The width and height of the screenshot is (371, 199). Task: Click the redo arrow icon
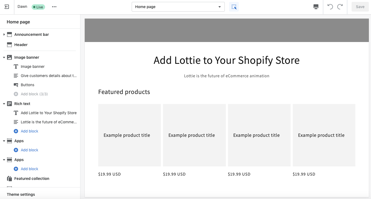coord(340,7)
